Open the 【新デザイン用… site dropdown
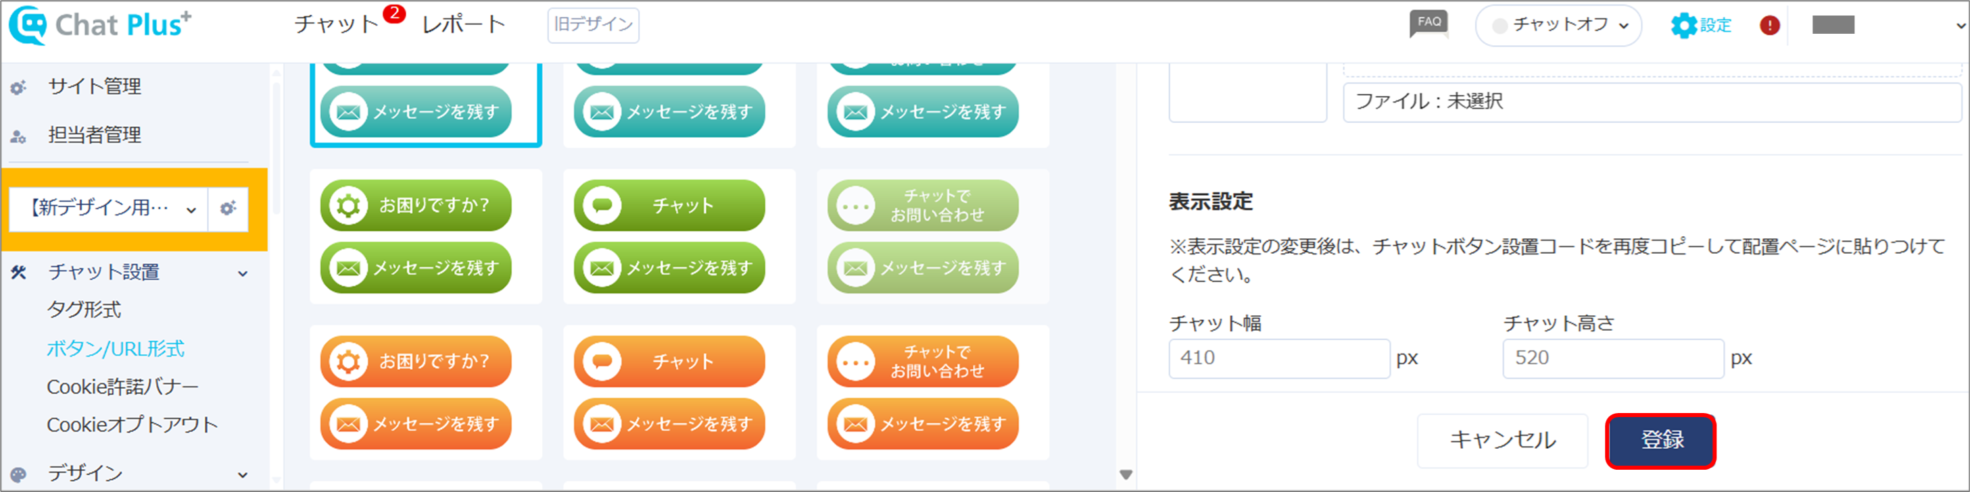Viewport: 1970px width, 492px height. point(109,209)
